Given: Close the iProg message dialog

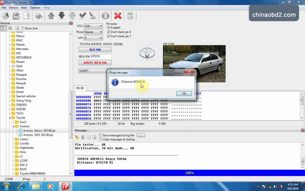Looking at the screenshot, I should 189,72.
